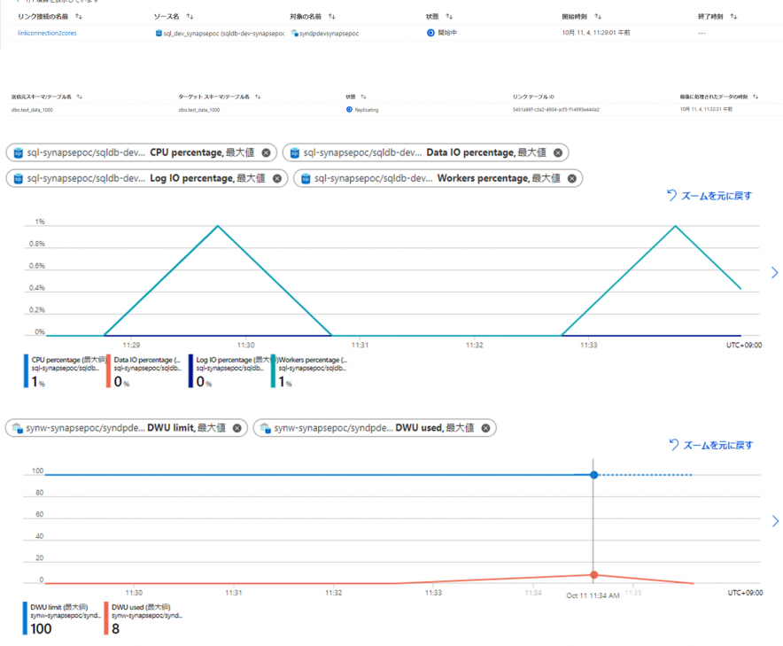This screenshot has height=646, width=783.
Task: Remove the Log IO percentage metric chip
Action: click(277, 178)
